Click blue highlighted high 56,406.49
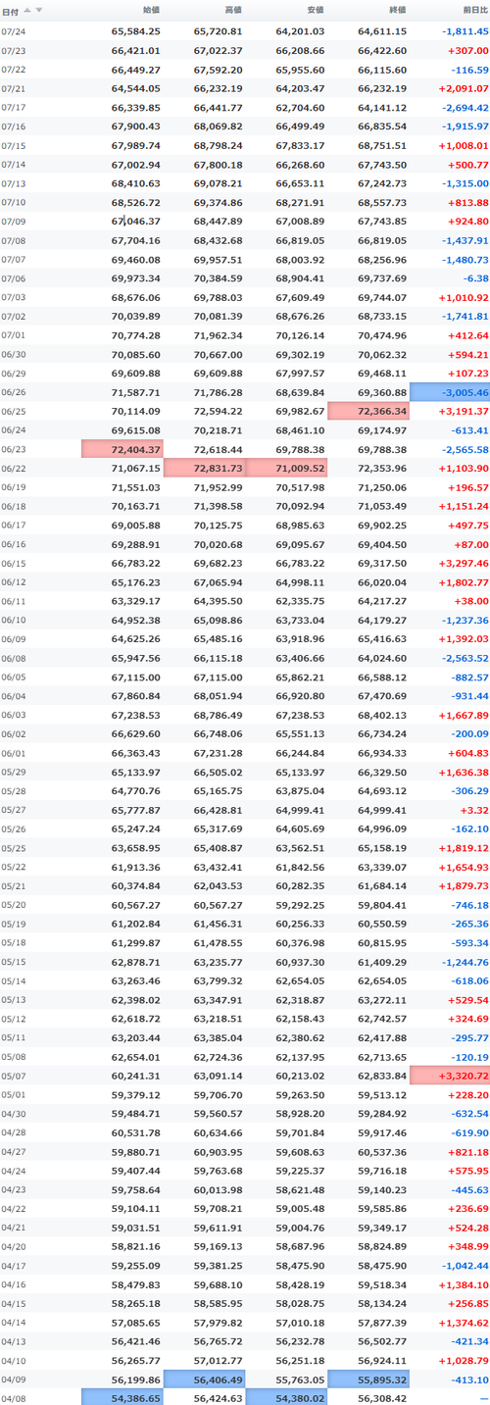The width and height of the screenshot is (490, 1405). (x=204, y=1377)
